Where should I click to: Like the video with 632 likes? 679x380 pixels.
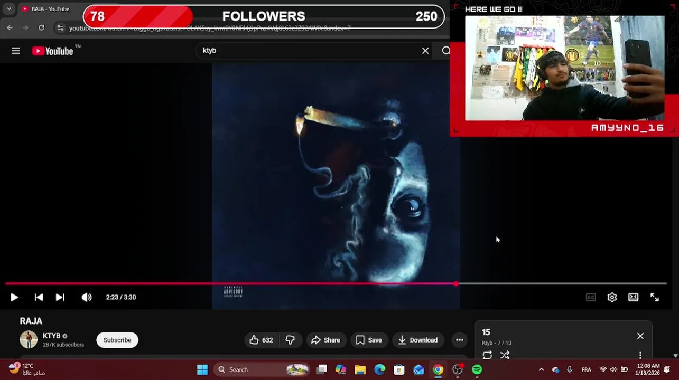click(262, 340)
